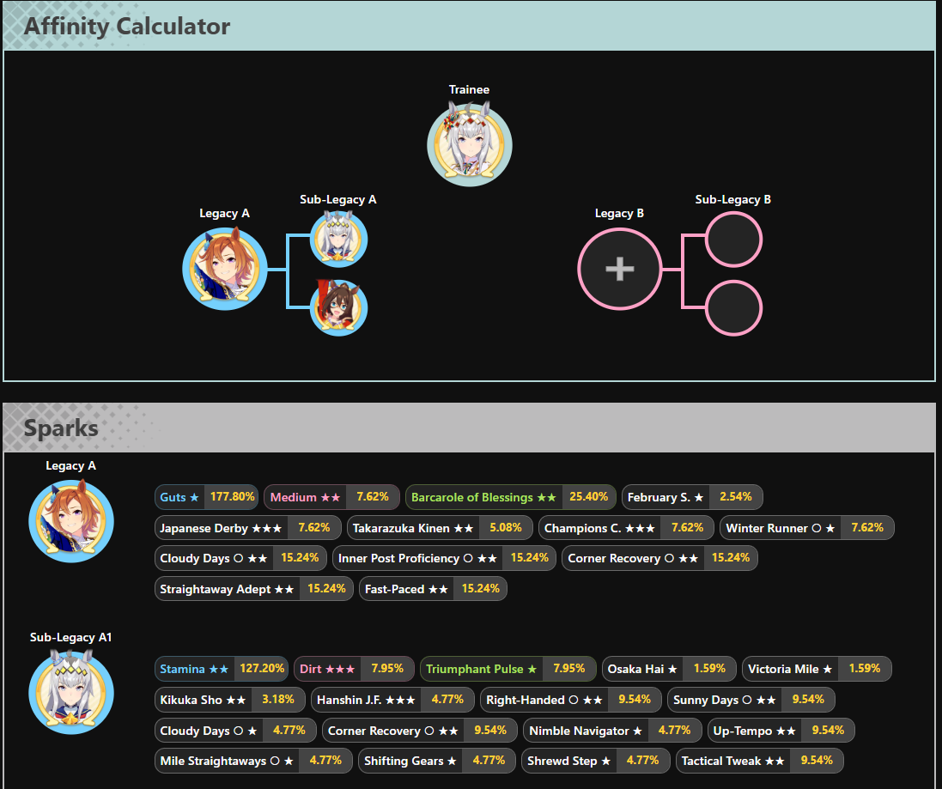Select the Osaka Hai spark
This screenshot has height=789, width=942.
coord(669,669)
